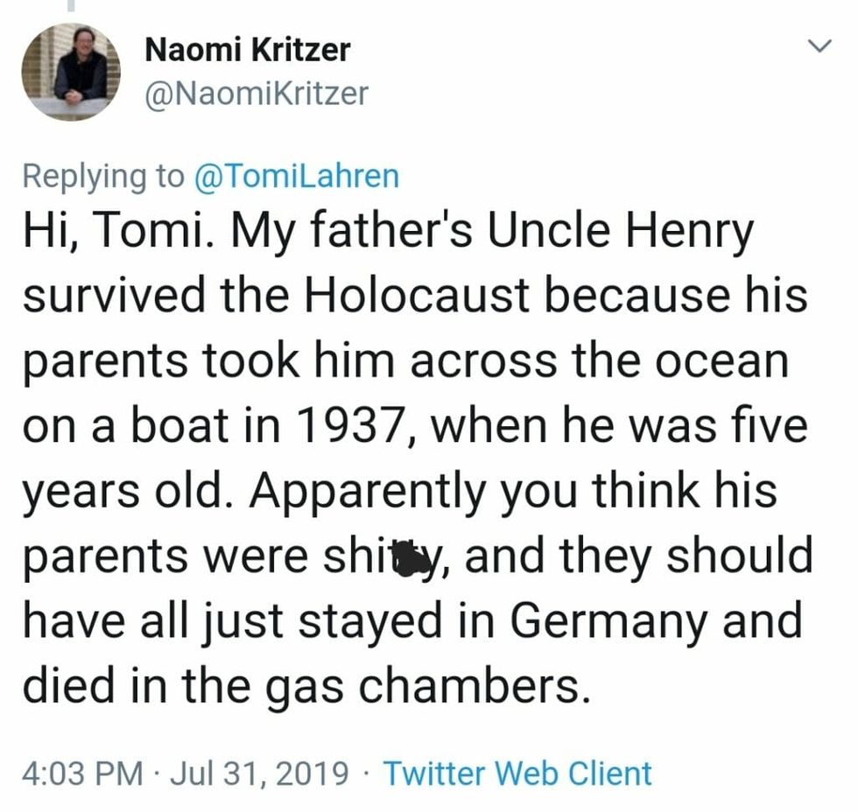Click the @NaomiKritzer handle

pos(256,93)
